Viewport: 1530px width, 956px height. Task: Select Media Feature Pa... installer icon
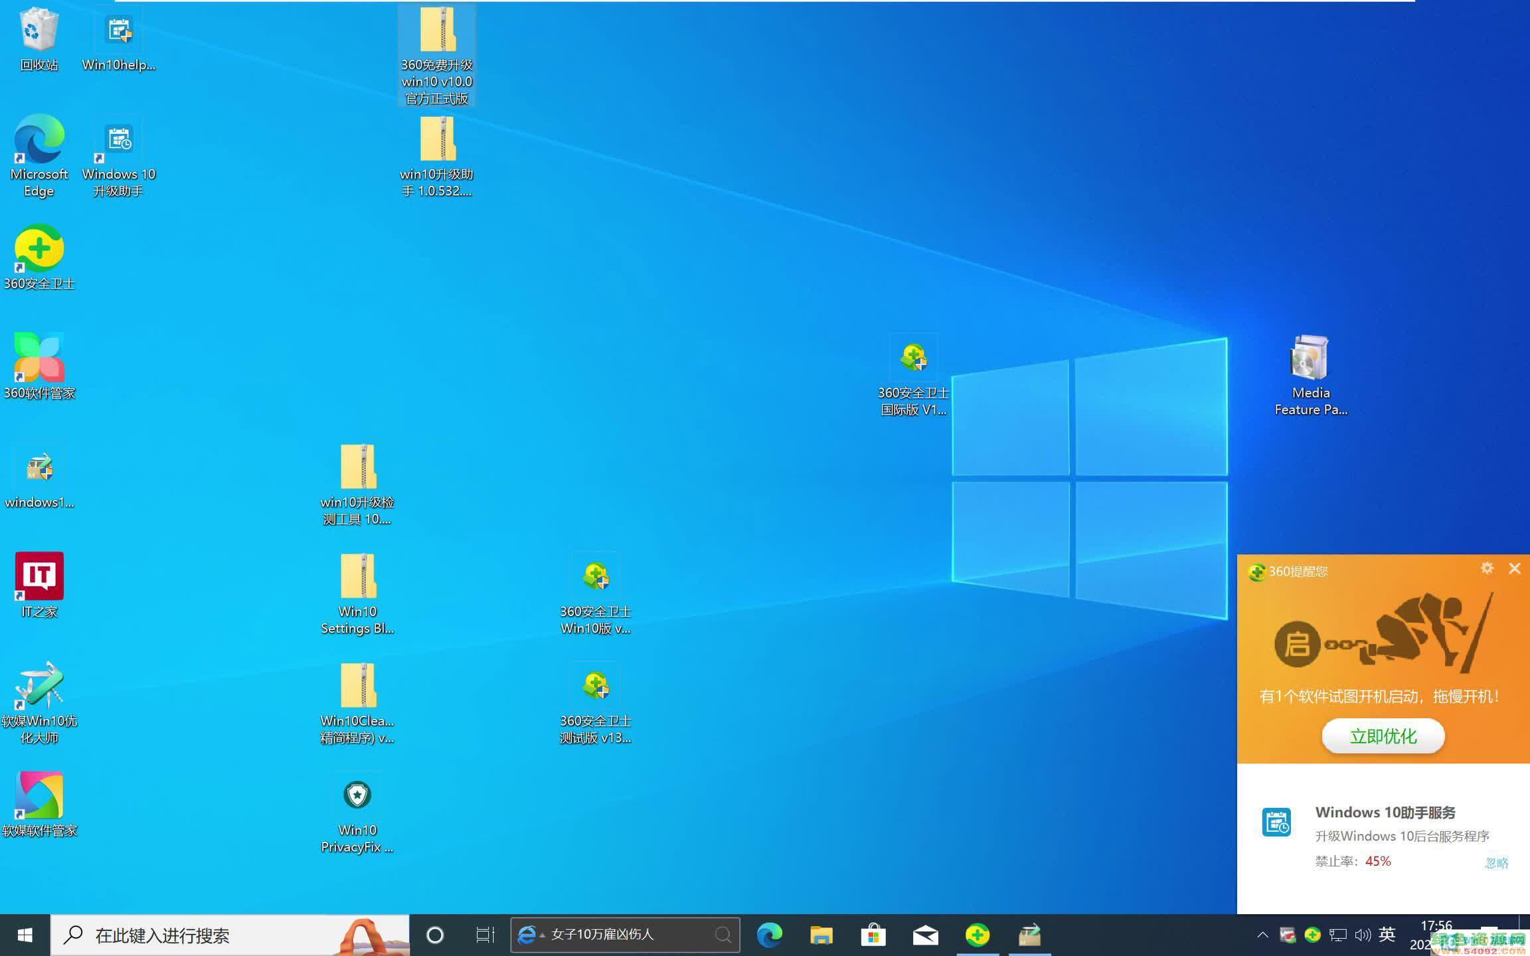pos(1311,375)
